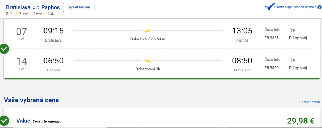Open the Upravit cenu link
Screen dimensions: 322x128
(x=309, y=102)
